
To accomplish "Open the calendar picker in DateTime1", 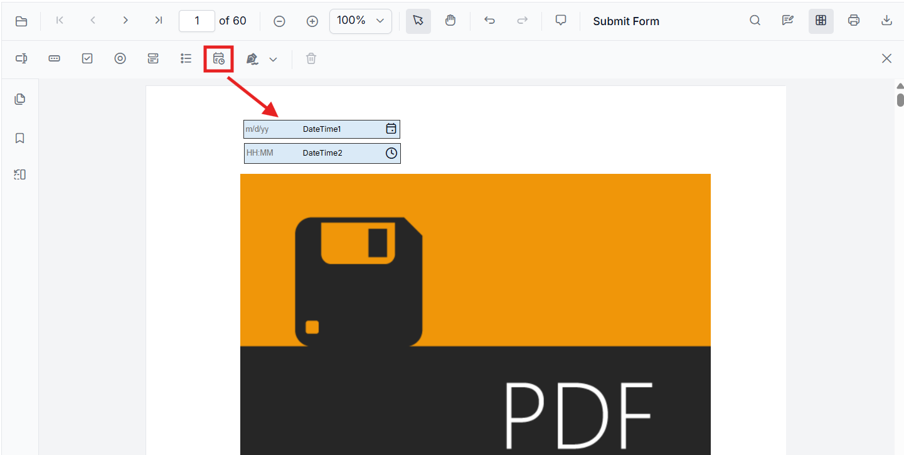I will (x=391, y=129).
